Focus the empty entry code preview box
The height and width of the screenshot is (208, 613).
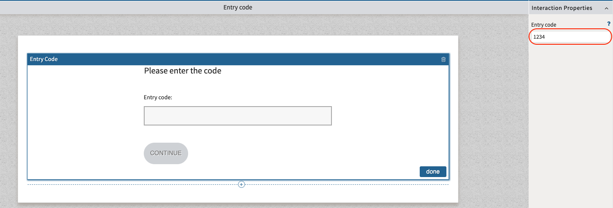click(x=238, y=116)
